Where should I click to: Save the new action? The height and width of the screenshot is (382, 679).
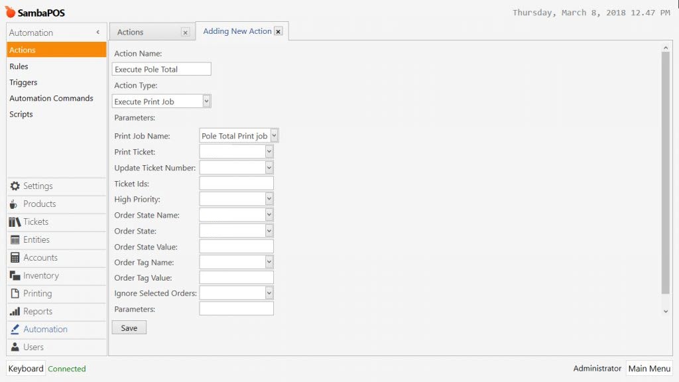pyautogui.click(x=129, y=327)
